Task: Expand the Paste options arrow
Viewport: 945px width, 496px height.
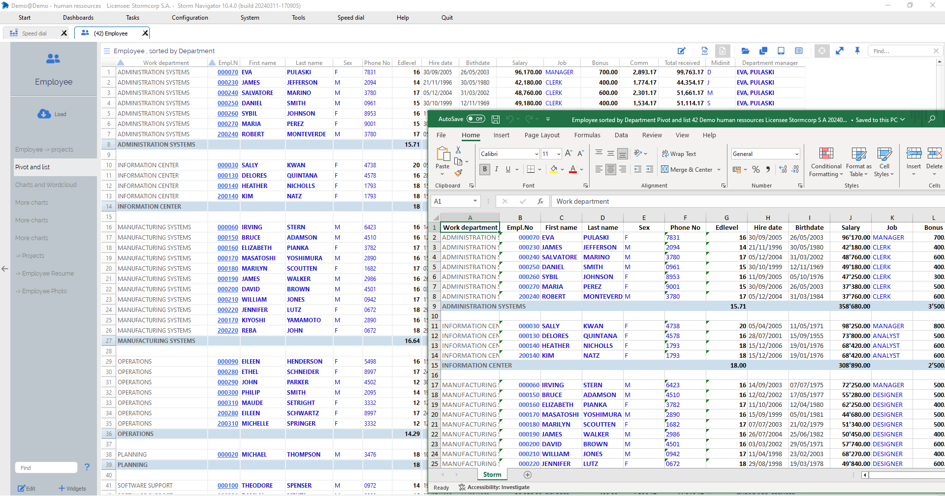Action: pyautogui.click(x=442, y=174)
